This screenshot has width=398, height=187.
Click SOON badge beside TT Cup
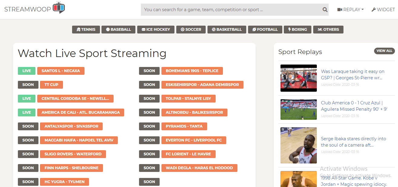point(28,85)
